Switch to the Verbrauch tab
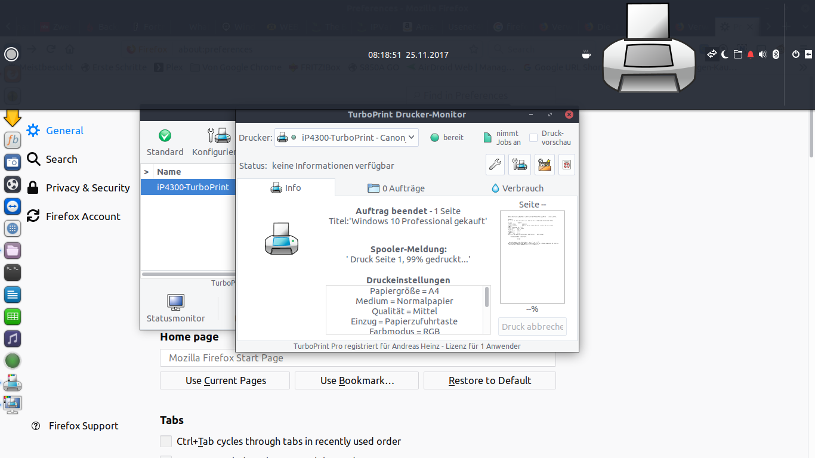Viewport: 815px width, 458px height. (x=517, y=188)
